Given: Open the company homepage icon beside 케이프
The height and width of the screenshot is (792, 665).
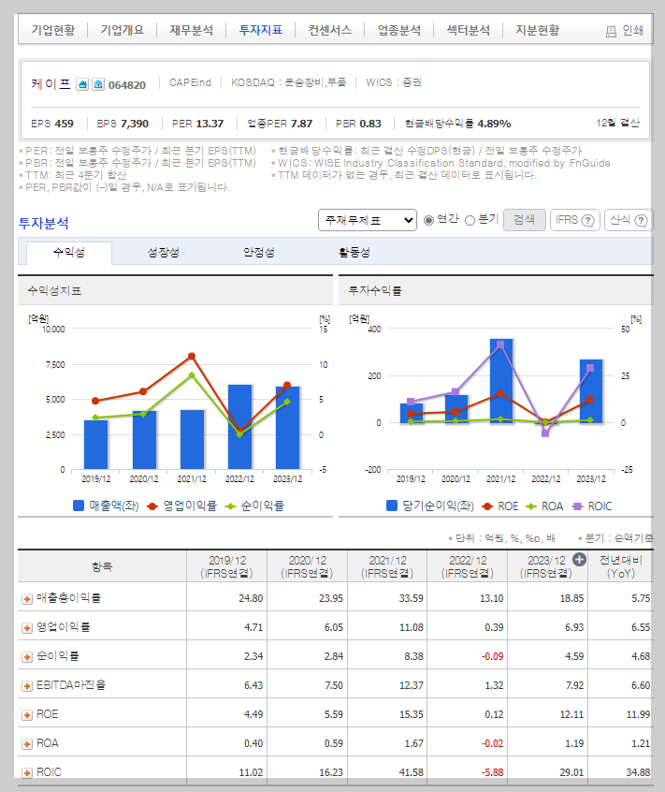Looking at the screenshot, I should (82, 84).
